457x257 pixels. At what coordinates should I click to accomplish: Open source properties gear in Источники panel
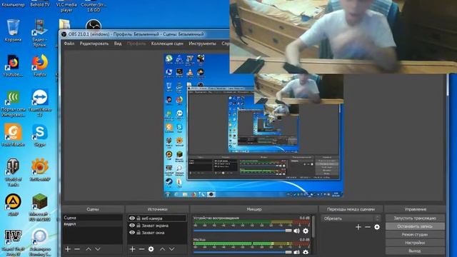click(x=151, y=249)
